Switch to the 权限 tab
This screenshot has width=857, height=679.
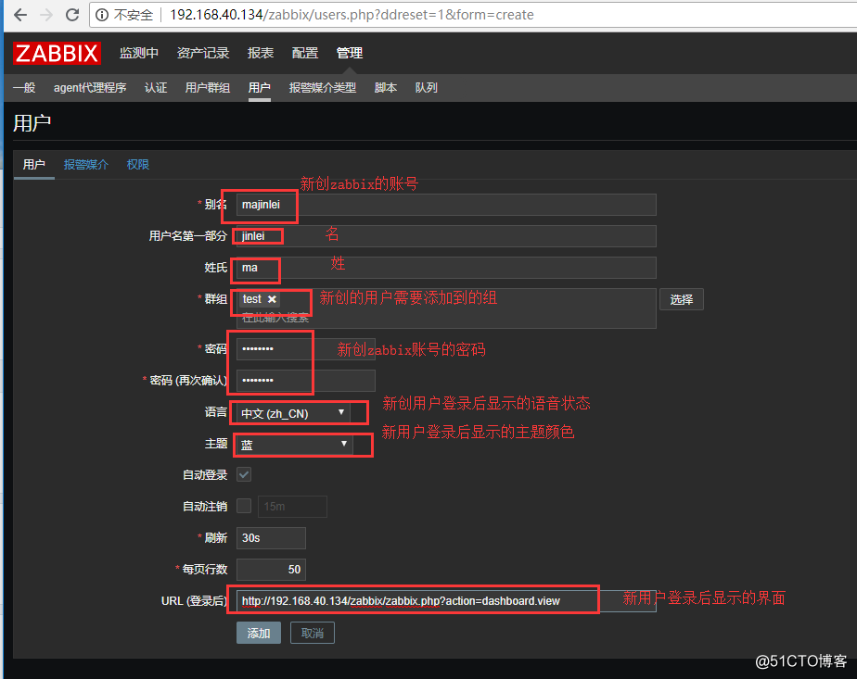pos(137,164)
